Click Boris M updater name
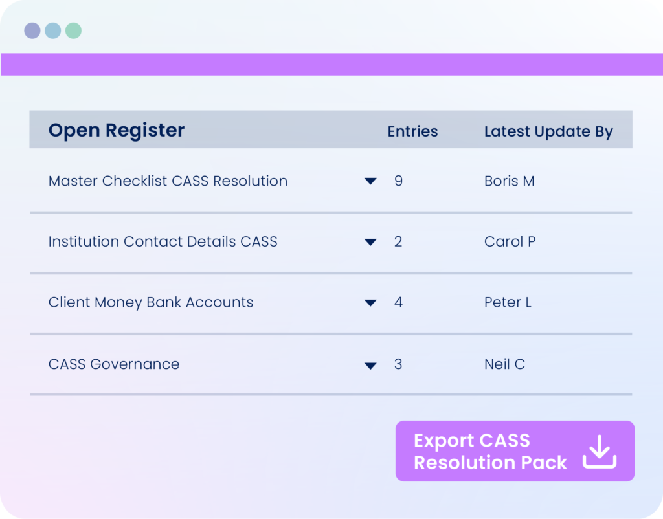Image resolution: width=663 pixels, height=519 pixels. [x=509, y=181]
